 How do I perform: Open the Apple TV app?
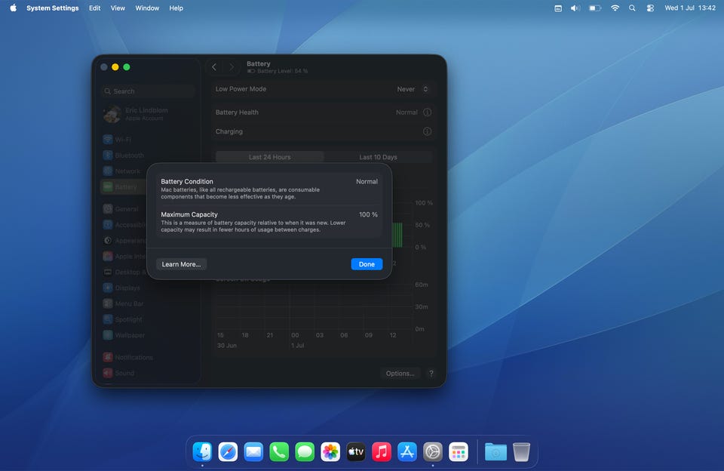[356, 451]
